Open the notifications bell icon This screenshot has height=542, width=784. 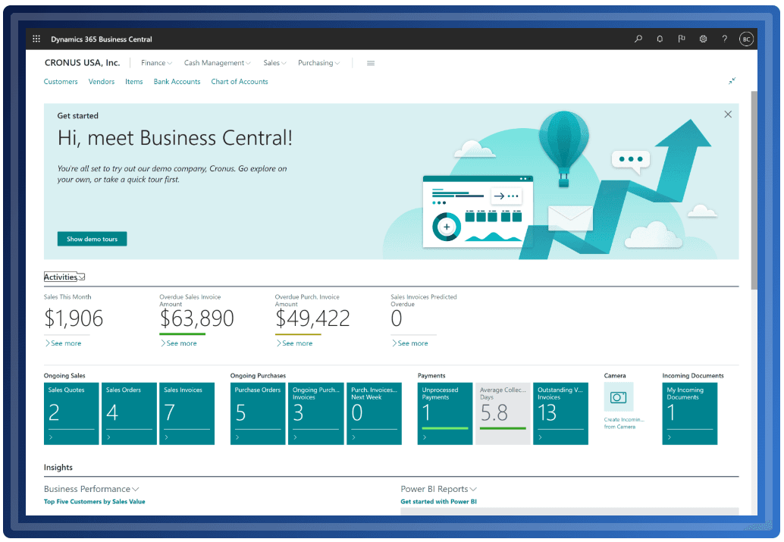pos(660,39)
